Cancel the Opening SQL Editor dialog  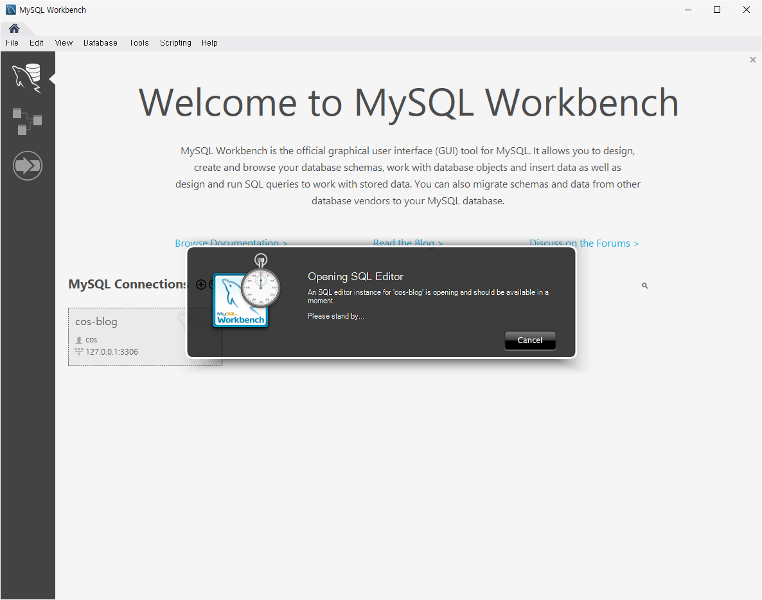click(530, 340)
